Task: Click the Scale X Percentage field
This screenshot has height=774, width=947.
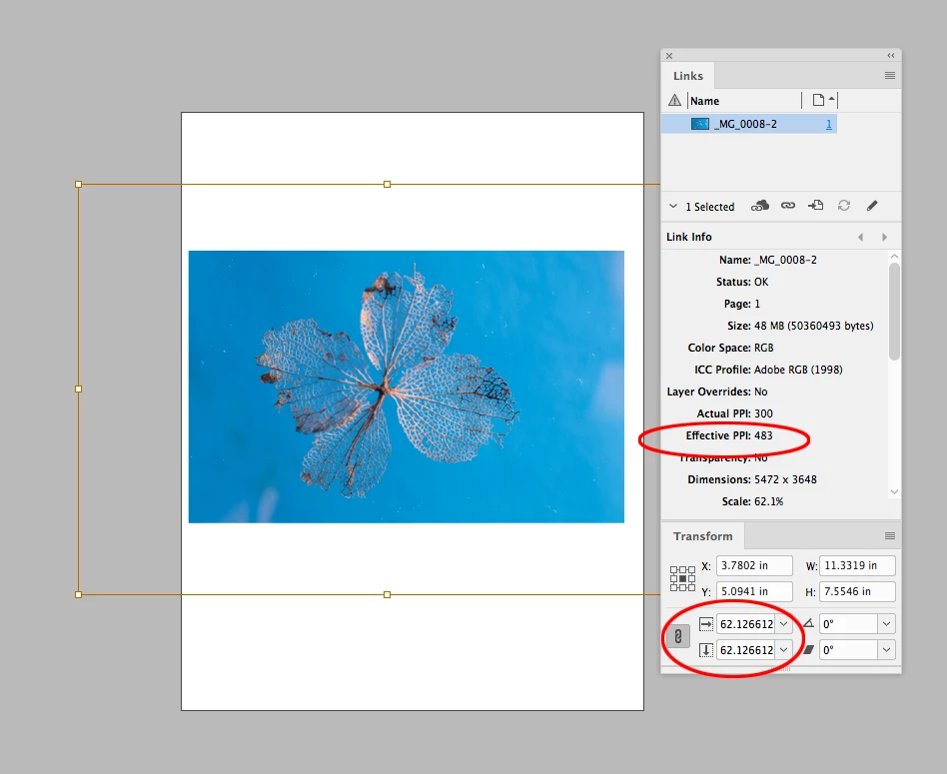Action: [746, 624]
